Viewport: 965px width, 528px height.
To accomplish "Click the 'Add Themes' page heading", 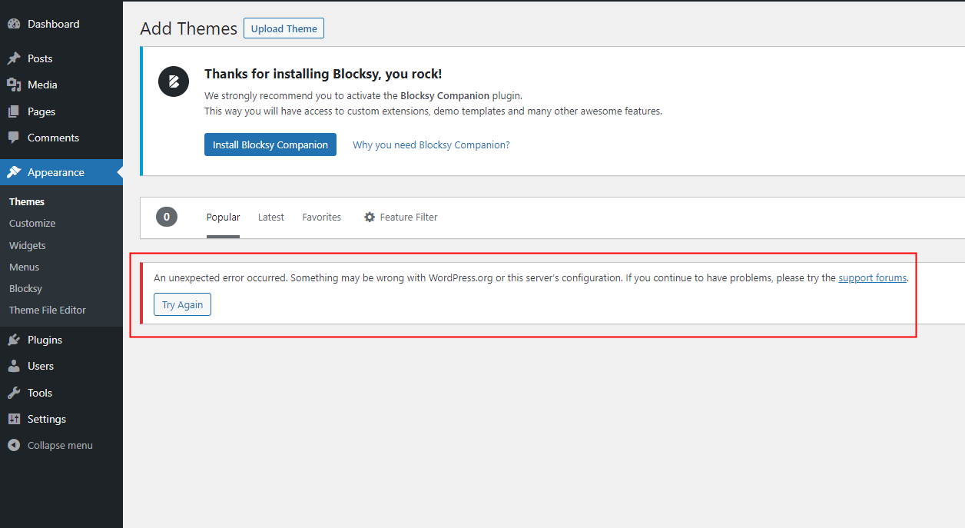I will [x=189, y=28].
